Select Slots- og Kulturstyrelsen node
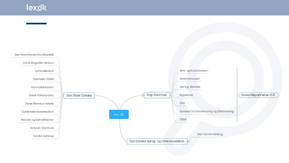The height and width of the screenshot is (163, 289). tap(194, 71)
